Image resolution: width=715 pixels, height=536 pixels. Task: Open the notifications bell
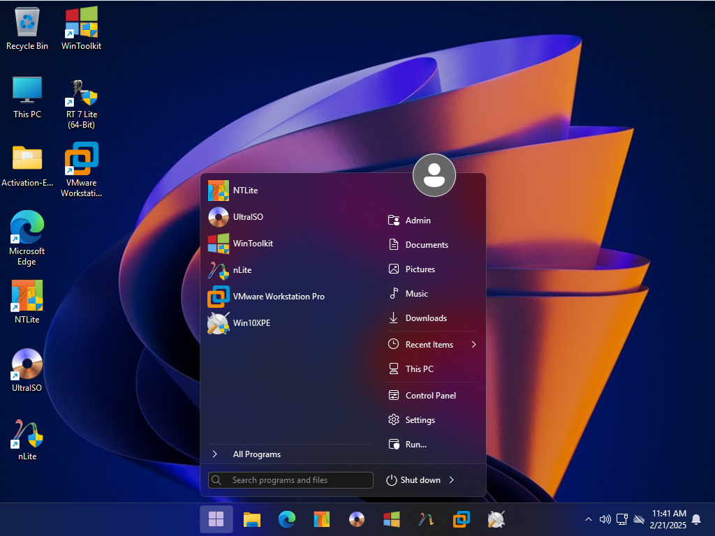[696, 519]
